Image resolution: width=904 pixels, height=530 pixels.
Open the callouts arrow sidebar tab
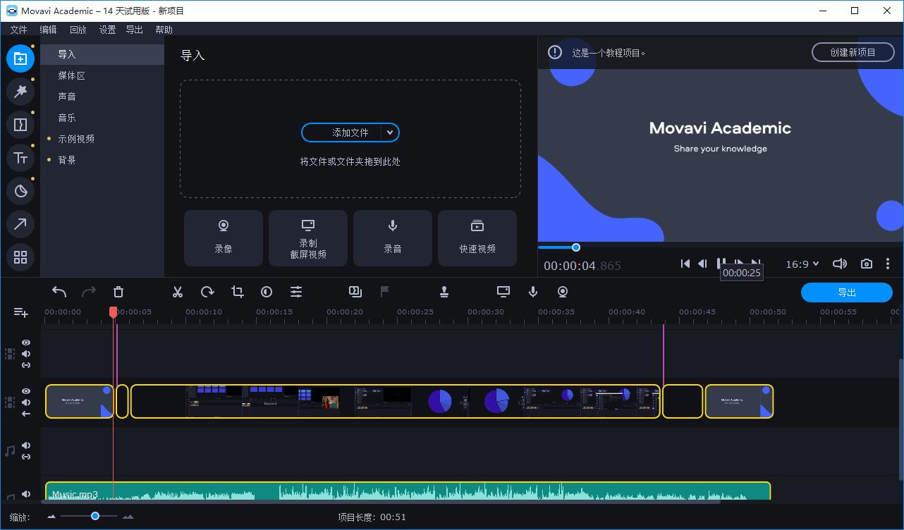click(20, 224)
